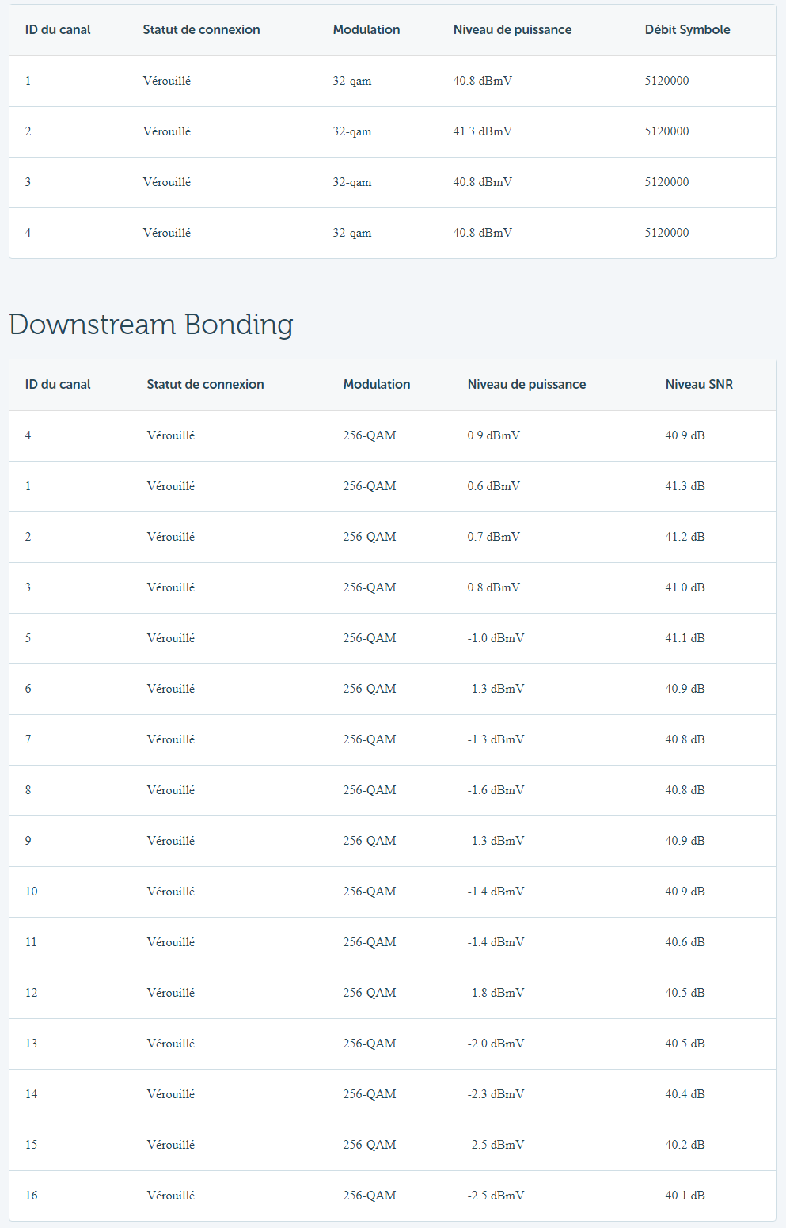Select the 41.3 dBmV upstream power value
The height and width of the screenshot is (1228, 786).
tap(482, 131)
